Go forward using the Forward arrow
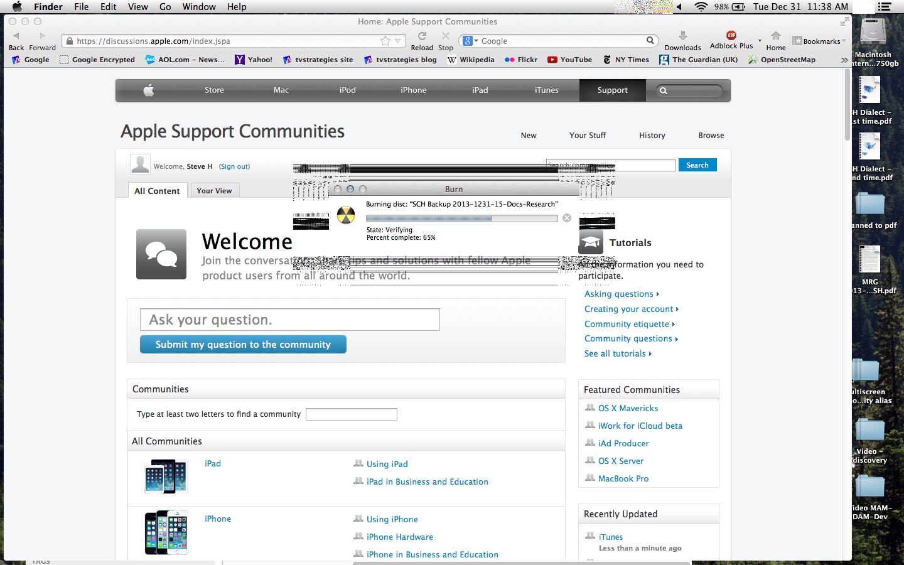The height and width of the screenshot is (565, 904). pyautogui.click(x=42, y=36)
